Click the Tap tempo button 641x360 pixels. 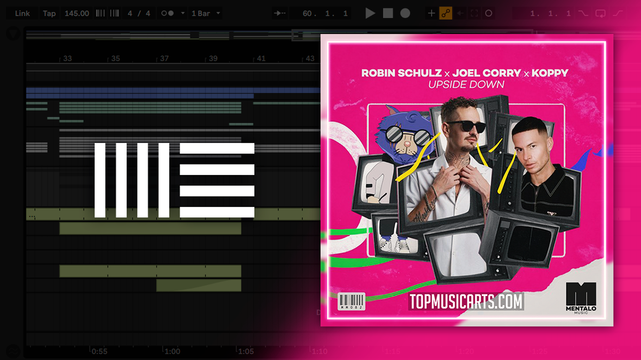pos(49,13)
